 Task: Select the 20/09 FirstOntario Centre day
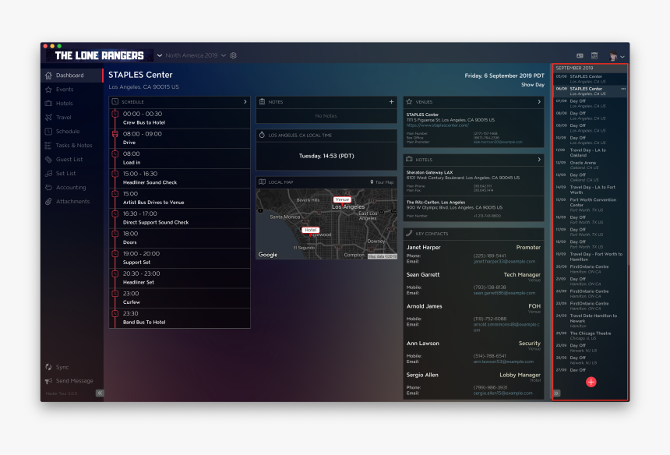coord(590,269)
